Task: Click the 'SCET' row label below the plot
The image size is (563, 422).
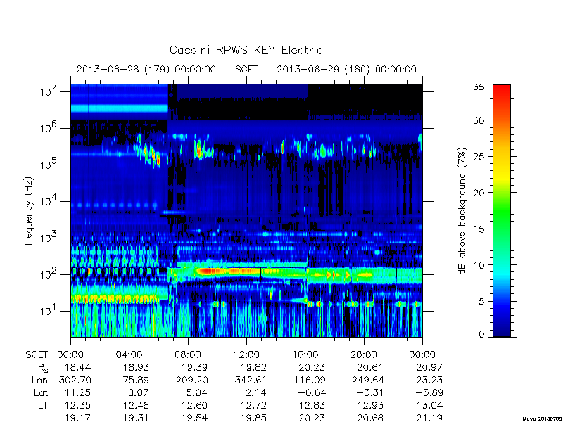Action: point(37,355)
